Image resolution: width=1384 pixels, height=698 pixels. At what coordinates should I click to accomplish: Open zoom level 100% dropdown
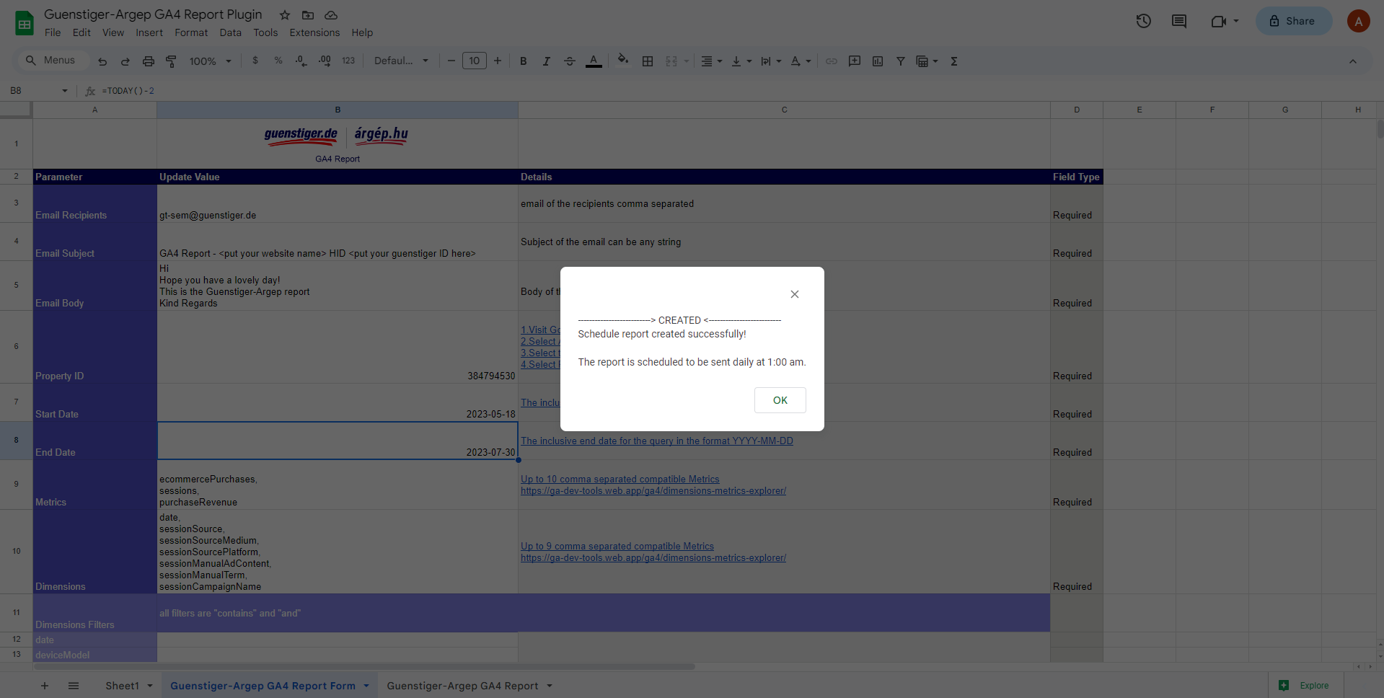(211, 61)
